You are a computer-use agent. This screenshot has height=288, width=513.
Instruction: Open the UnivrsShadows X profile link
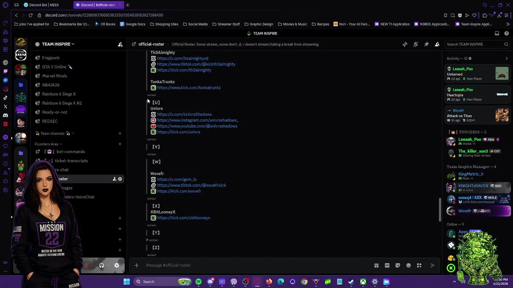pyautogui.click(x=184, y=114)
